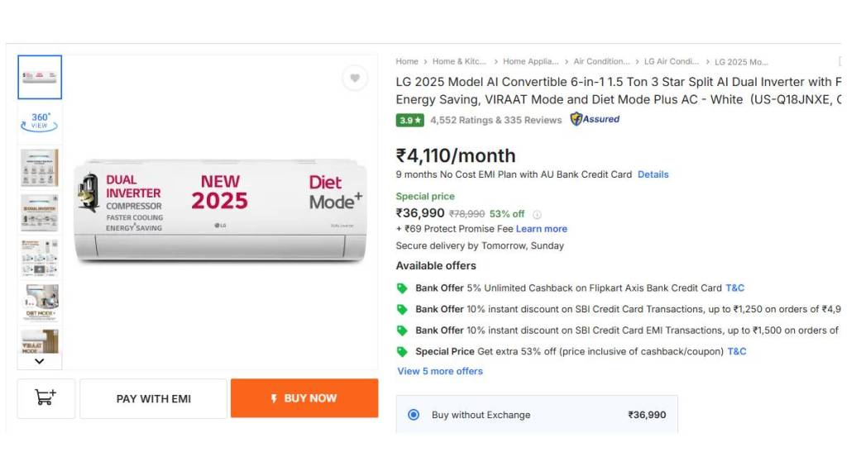Select the Buy without Exchange radio option

tap(414, 415)
